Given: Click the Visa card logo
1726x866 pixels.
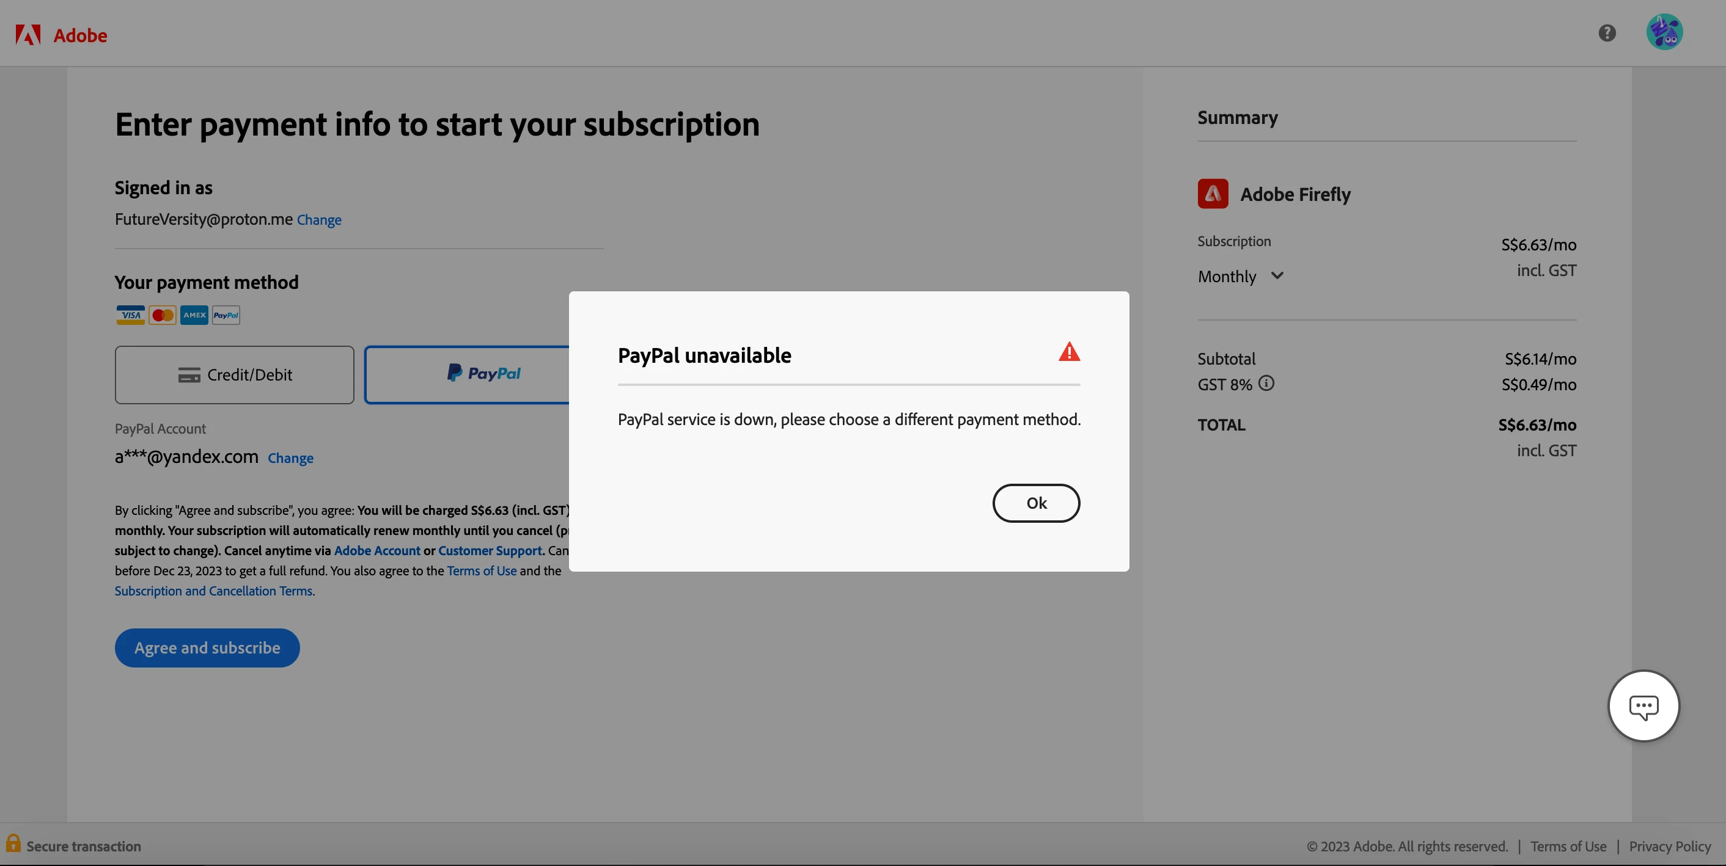Looking at the screenshot, I should tap(131, 315).
